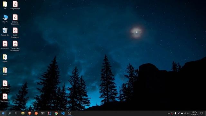Open File Explorer from the taskbar
This screenshot has height=116, width=206.
tap(23, 113)
